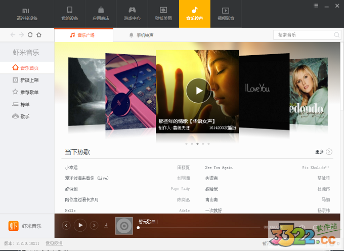Select the fifth carousel dot
The image size is (344, 251).
(x=208, y=144)
